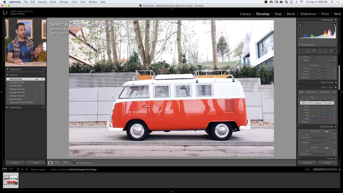
Task: Click the Vibrance slider
Action: 319,75
